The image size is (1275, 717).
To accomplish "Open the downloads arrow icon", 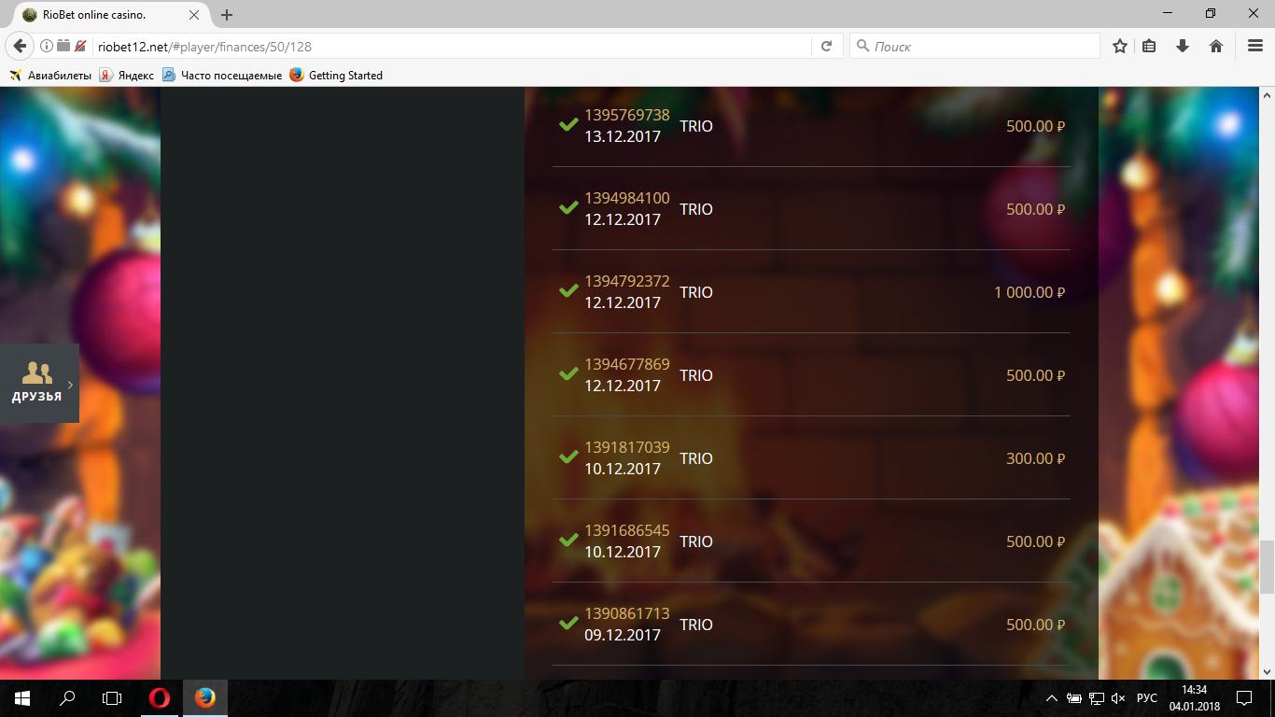I will [1183, 46].
